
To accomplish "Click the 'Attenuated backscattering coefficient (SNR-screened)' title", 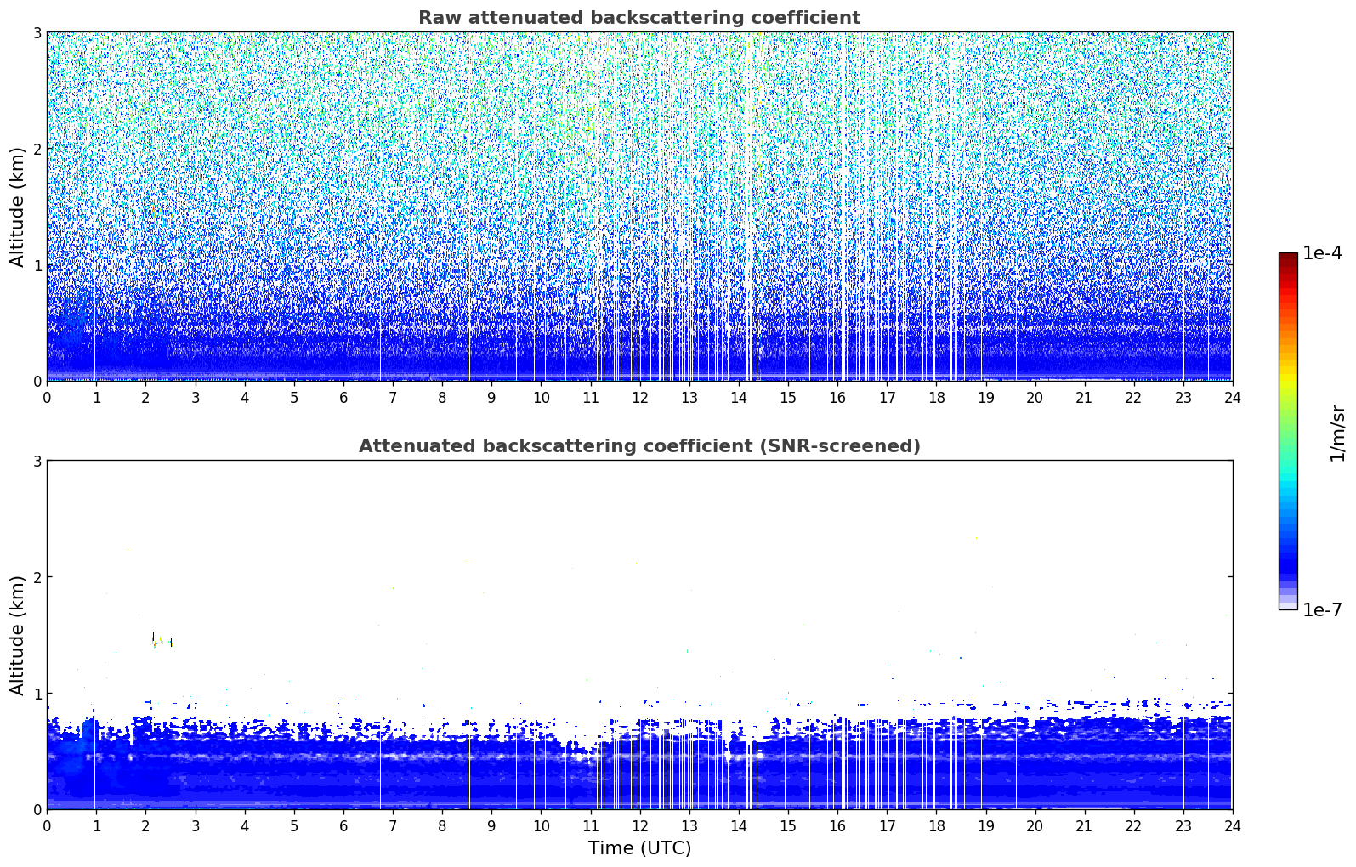I will click(639, 446).
